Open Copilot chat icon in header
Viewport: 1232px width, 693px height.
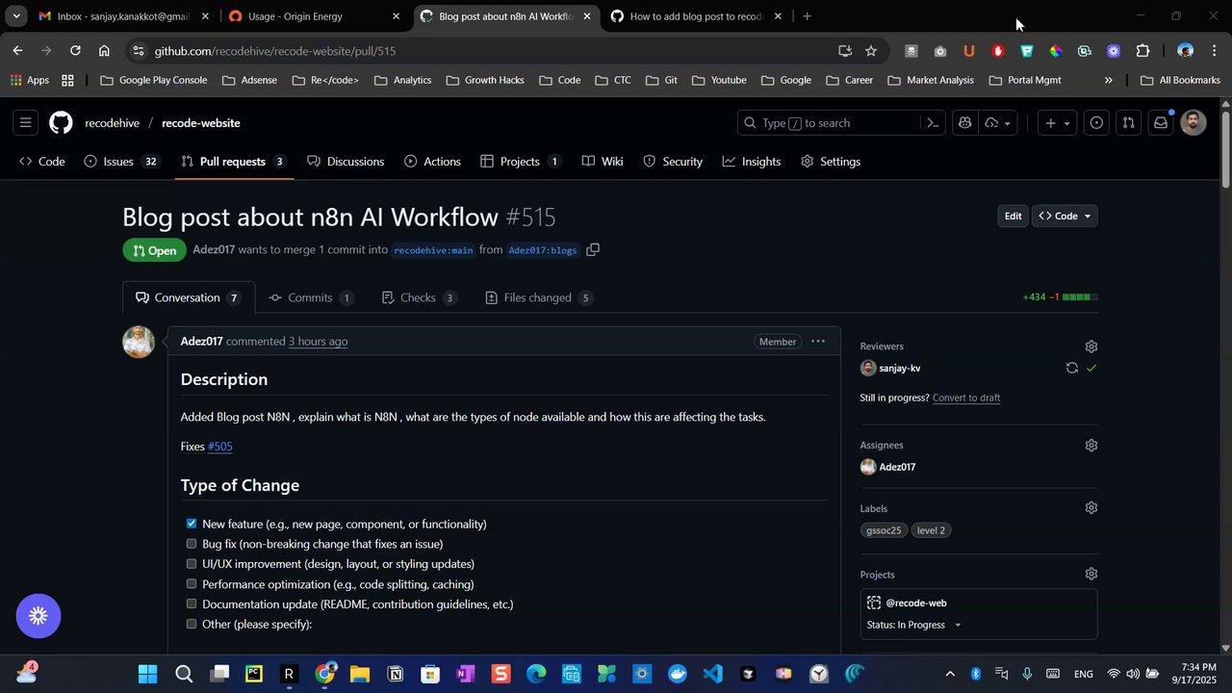(x=964, y=123)
